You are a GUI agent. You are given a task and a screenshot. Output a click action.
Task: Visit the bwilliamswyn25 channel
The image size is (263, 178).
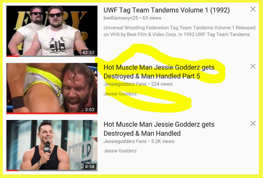coord(121,18)
